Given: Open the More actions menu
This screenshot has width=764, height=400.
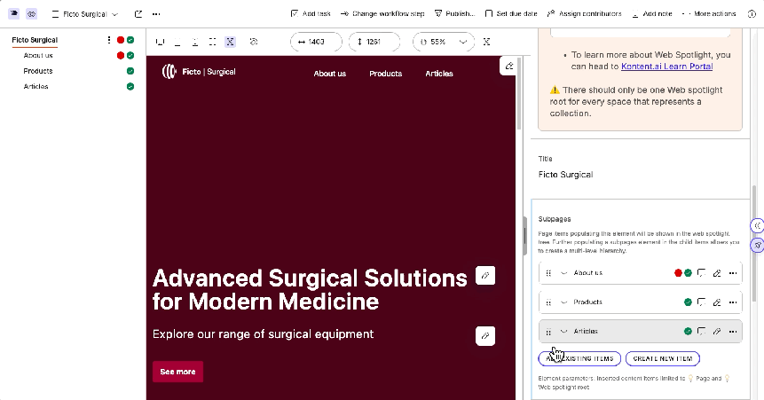Looking at the screenshot, I should pyautogui.click(x=714, y=14).
